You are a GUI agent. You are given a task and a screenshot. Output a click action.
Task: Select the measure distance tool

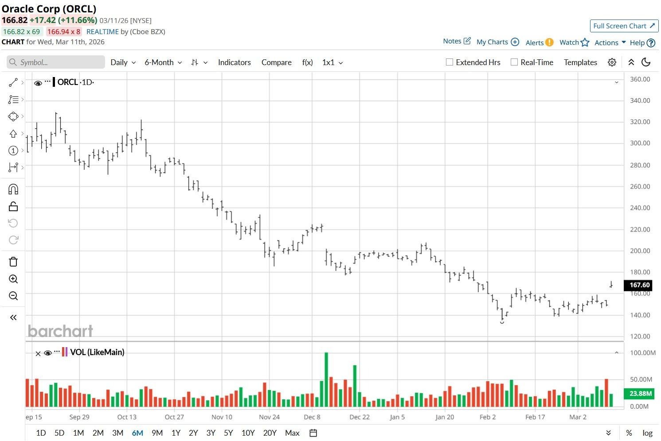click(x=13, y=167)
